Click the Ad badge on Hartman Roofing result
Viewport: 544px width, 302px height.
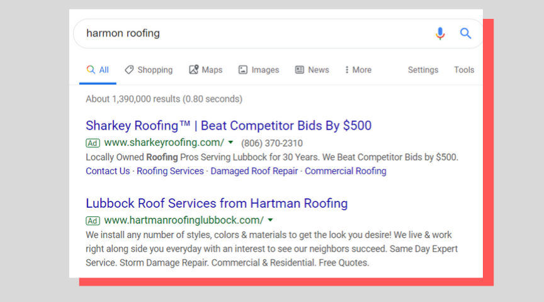pos(93,220)
